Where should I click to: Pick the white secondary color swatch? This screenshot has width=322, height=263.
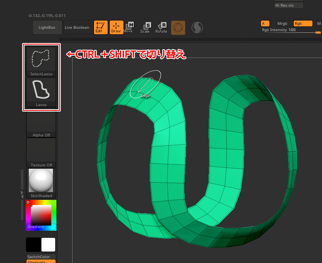[x=48, y=244]
